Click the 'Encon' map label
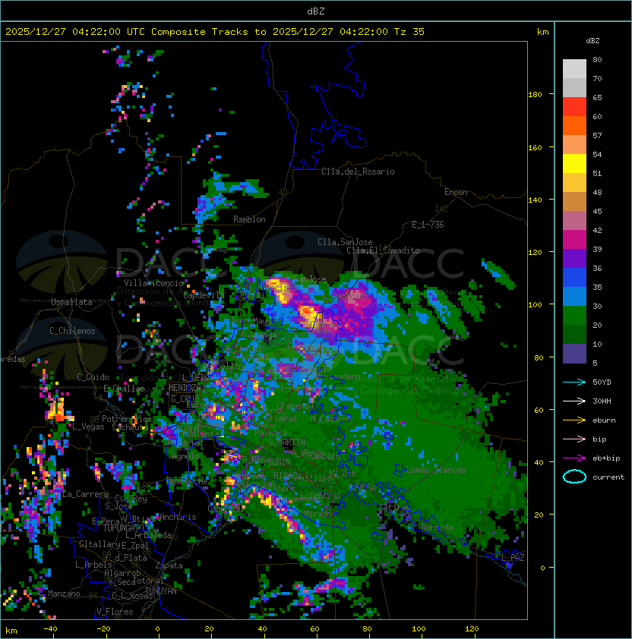 pyautogui.click(x=456, y=192)
